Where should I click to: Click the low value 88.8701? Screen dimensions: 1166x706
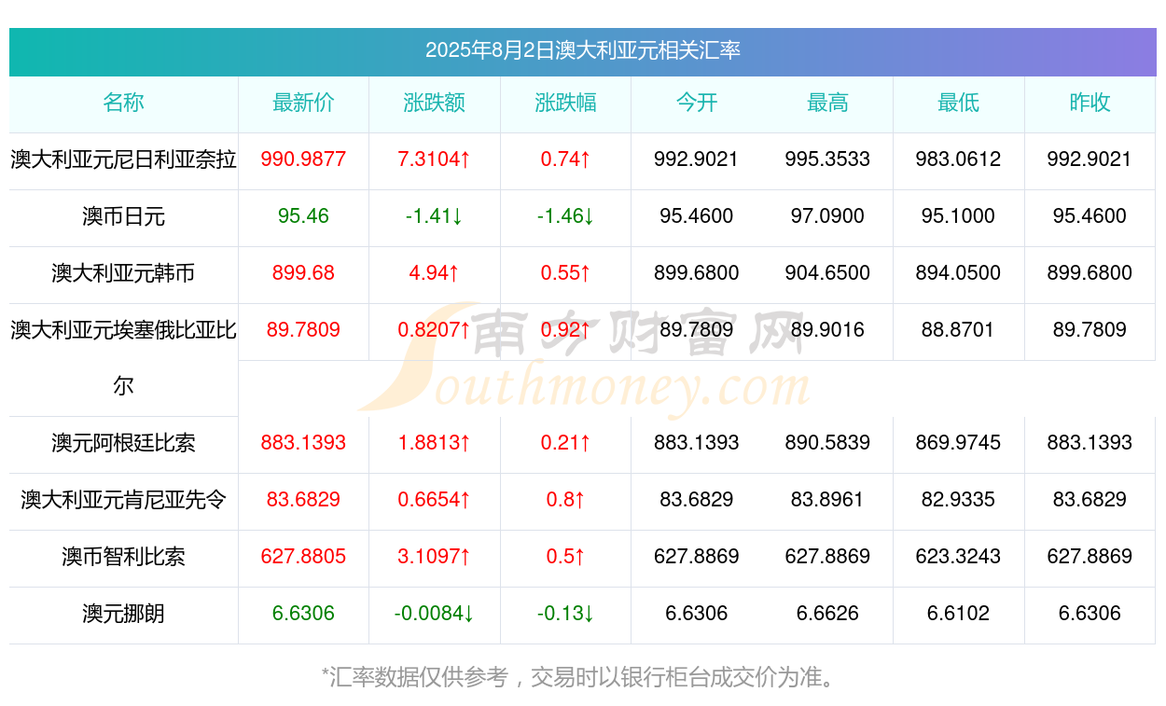click(x=959, y=330)
